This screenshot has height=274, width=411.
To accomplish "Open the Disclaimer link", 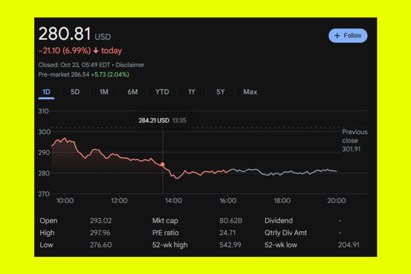I will pos(130,65).
